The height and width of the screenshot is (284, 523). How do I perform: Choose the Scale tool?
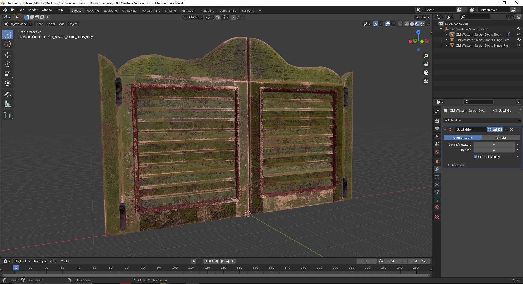coord(8,74)
